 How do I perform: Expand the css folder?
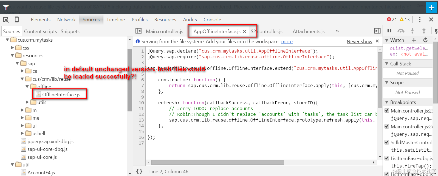tap(12, 48)
